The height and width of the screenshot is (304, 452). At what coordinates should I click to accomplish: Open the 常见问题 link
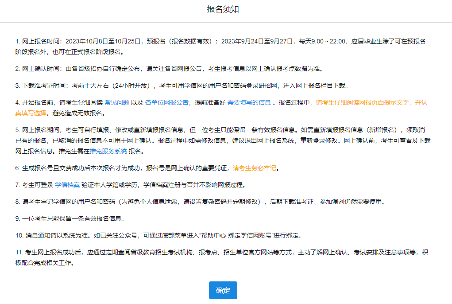(x=117, y=102)
